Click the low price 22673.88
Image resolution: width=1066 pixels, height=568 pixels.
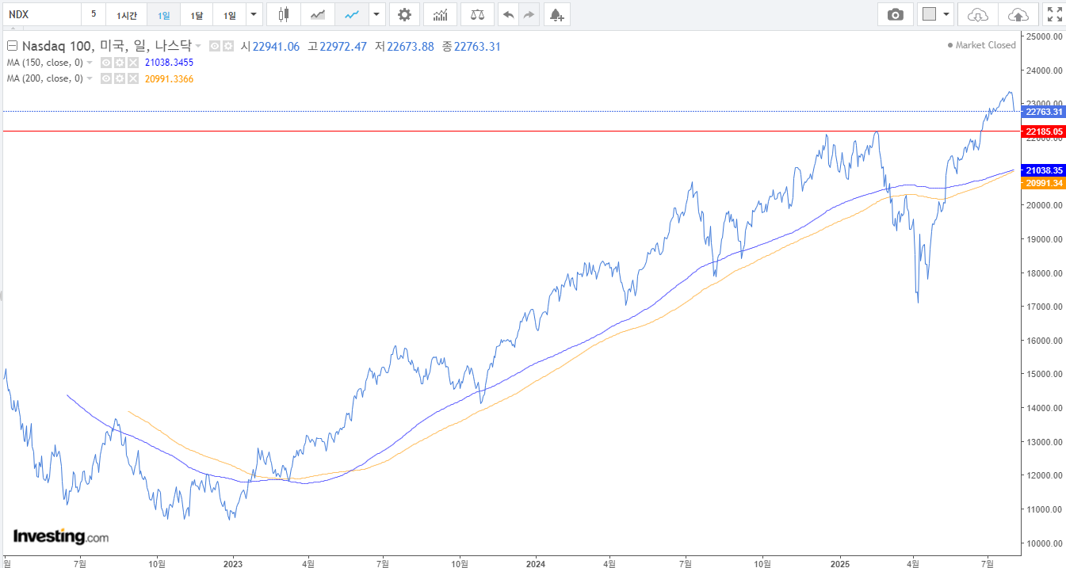coord(411,47)
